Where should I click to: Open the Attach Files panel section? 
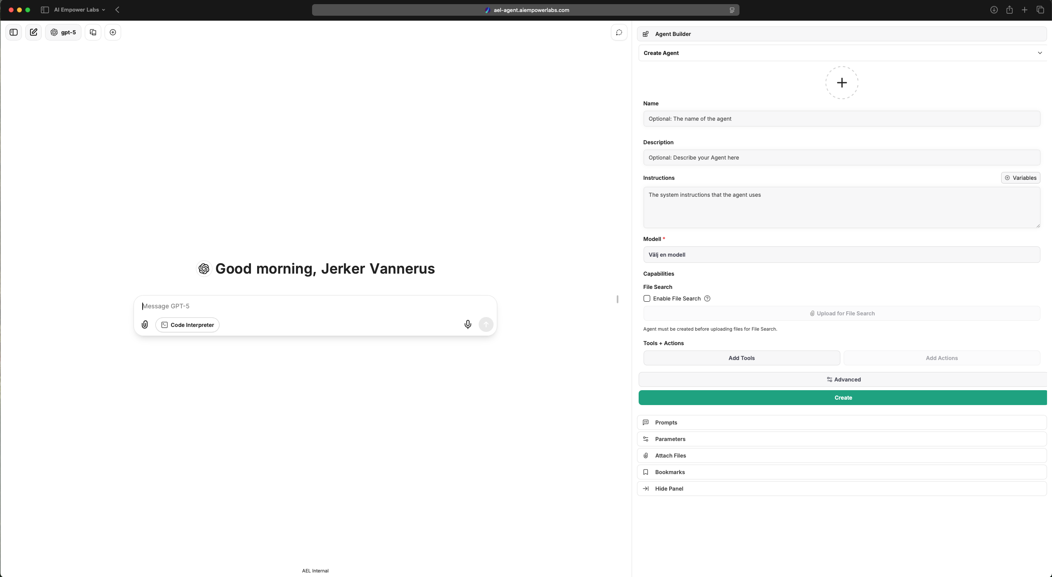pyautogui.click(x=842, y=455)
